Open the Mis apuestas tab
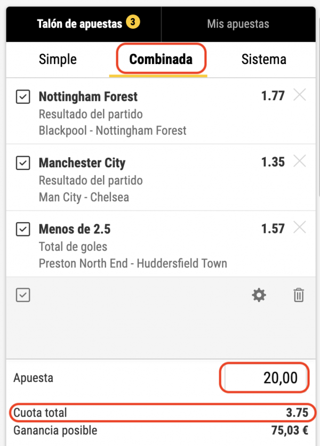This screenshot has width=320, height=446. pos(238,24)
